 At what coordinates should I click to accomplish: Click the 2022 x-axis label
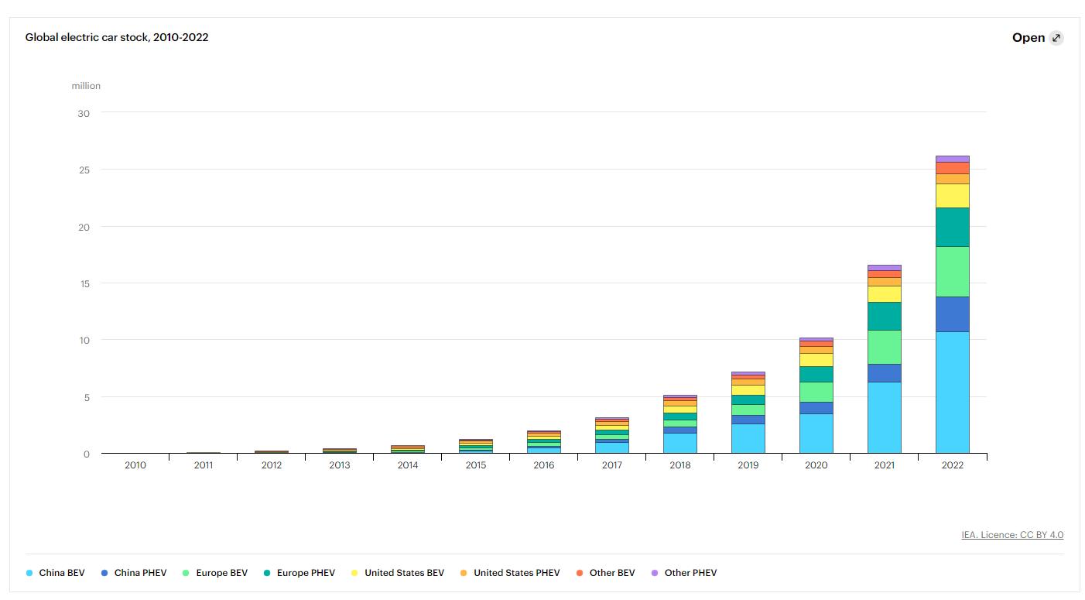coord(952,465)
